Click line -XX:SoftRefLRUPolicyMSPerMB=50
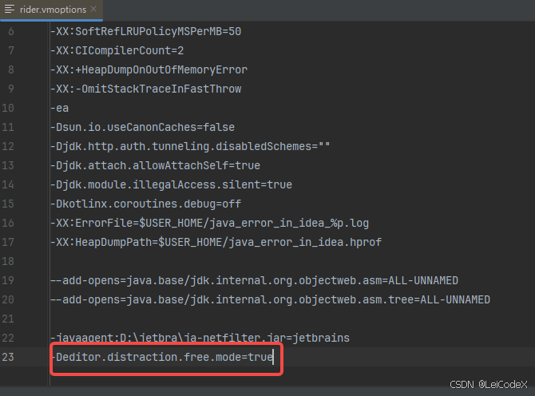Viewport: 535px width, 396px height. click(x=145, y=31)
